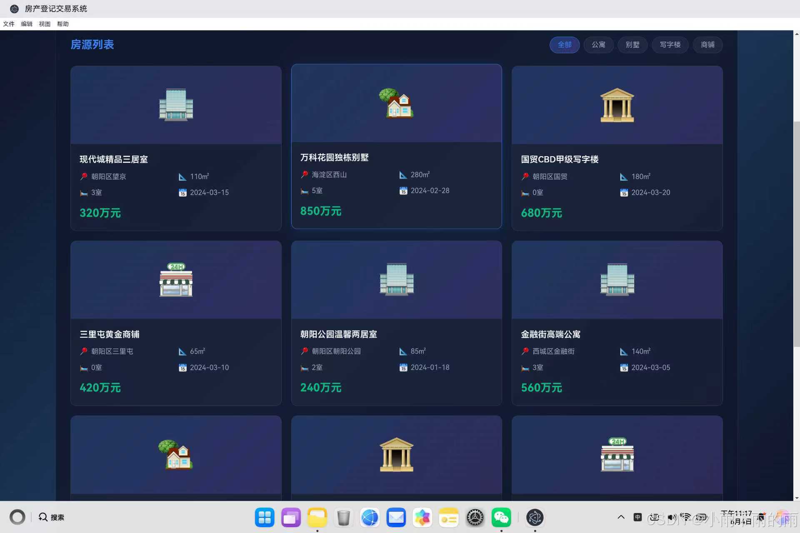
Task: Click location pin beside 西城区金融街
Action: (x=525, y=351)
